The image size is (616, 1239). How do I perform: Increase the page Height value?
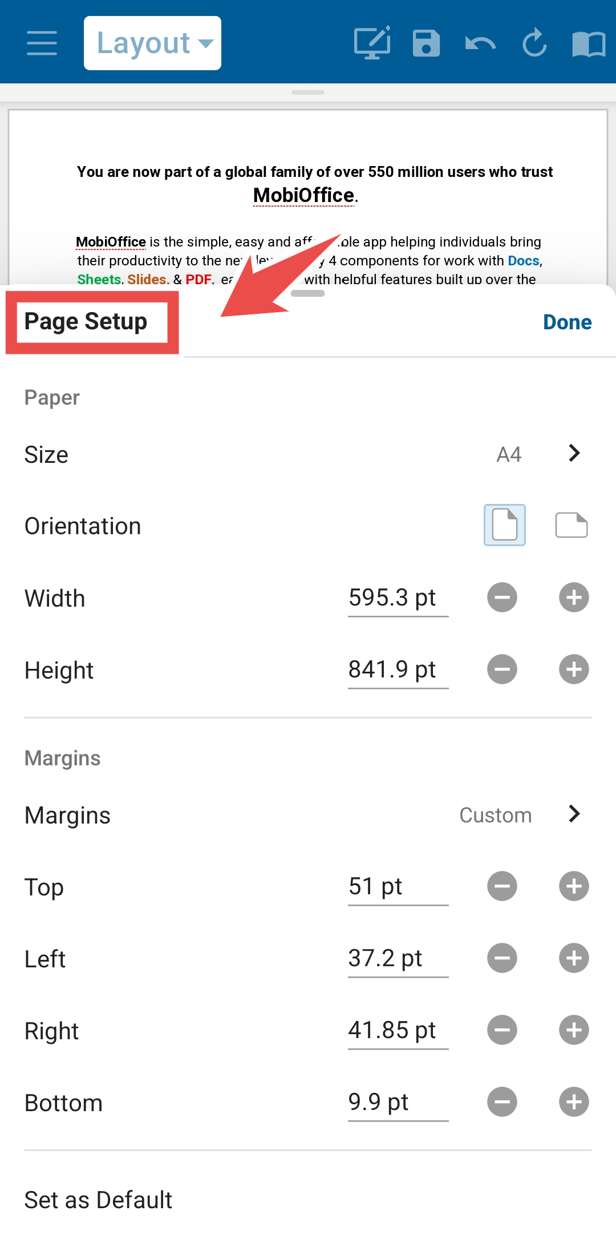(x=574, y=669)
